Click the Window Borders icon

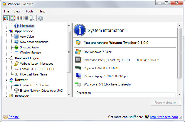click(16, 53)
